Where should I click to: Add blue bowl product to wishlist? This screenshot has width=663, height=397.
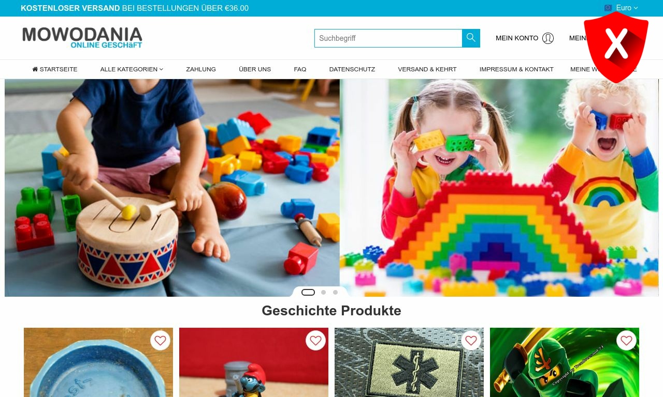click(161, 341)
